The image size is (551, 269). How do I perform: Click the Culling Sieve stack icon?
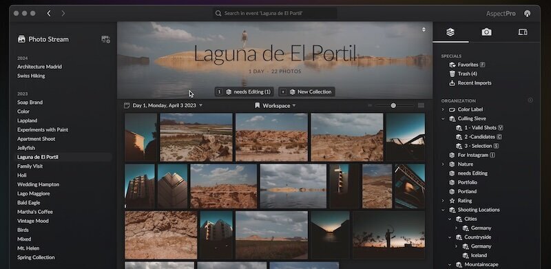[453, 119]
